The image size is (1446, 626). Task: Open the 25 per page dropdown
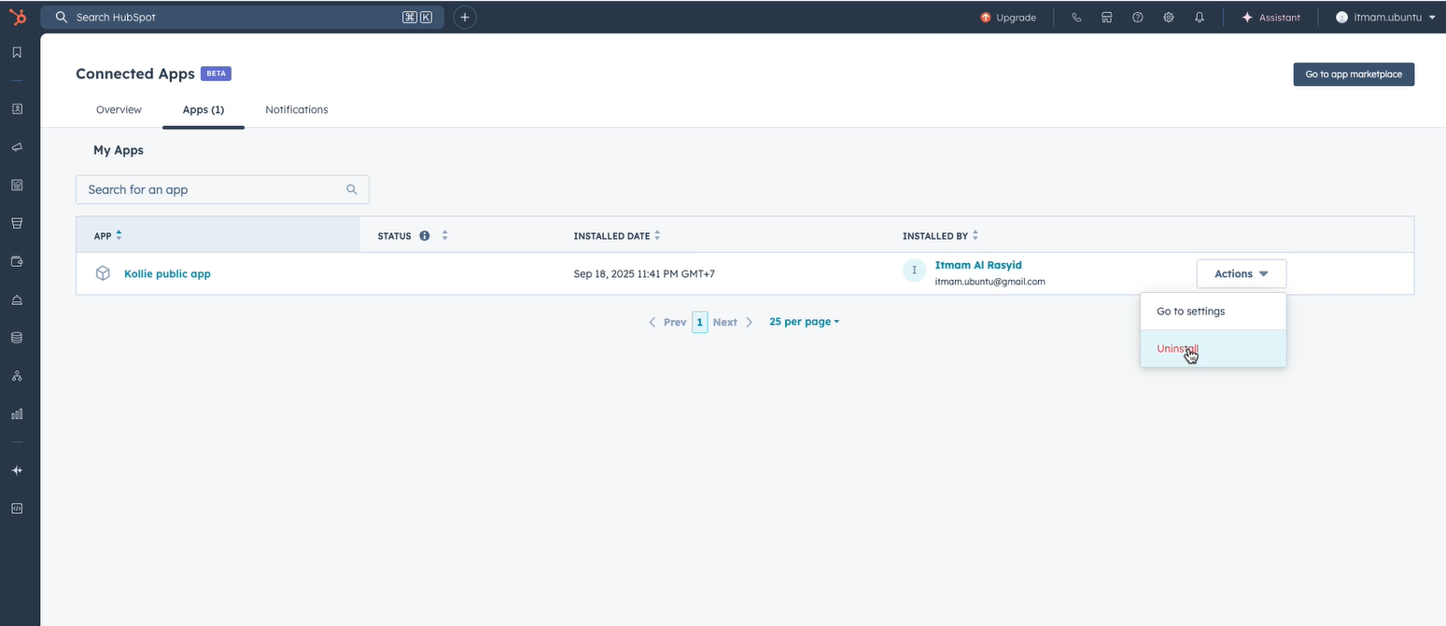click(x=804, y=322)
